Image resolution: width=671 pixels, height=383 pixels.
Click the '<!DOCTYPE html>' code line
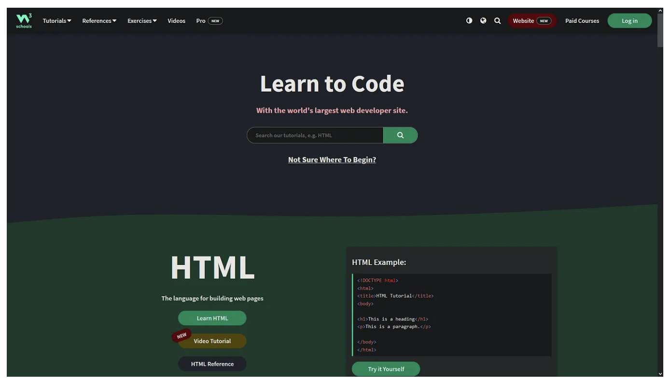[x=377, y=280]
